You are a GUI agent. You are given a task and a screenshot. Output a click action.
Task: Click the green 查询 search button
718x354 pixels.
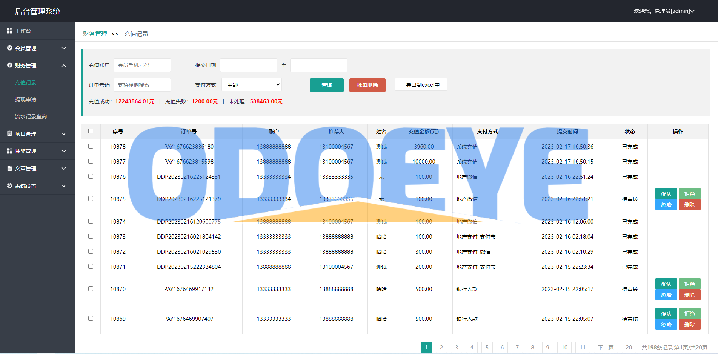pos(326,85)
